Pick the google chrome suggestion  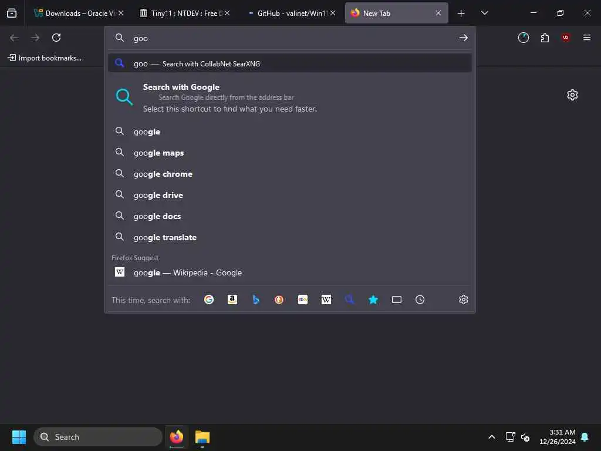[290, 174]
